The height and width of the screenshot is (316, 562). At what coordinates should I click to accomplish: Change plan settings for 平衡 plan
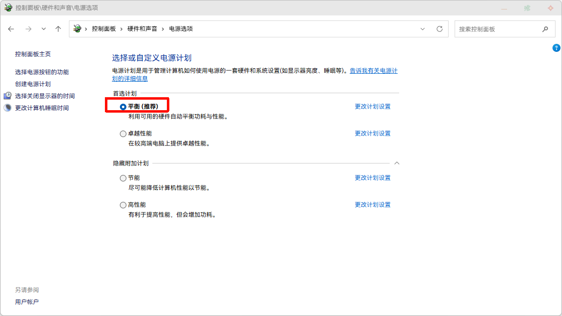(373, 107)
